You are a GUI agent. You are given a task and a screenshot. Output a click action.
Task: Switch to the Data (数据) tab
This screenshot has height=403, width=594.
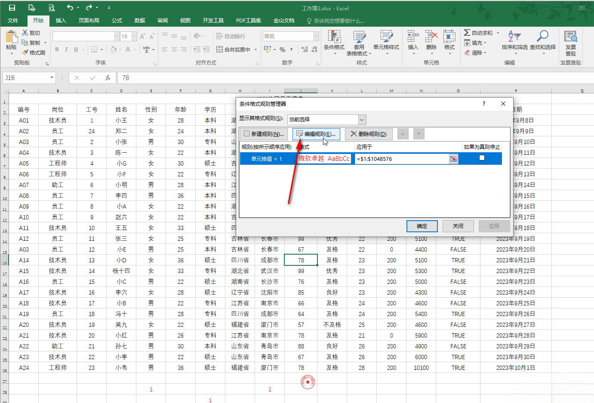pos(140,20)
